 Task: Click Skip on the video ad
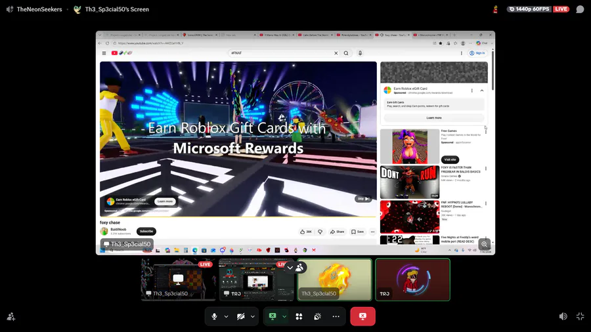(363, 199)
